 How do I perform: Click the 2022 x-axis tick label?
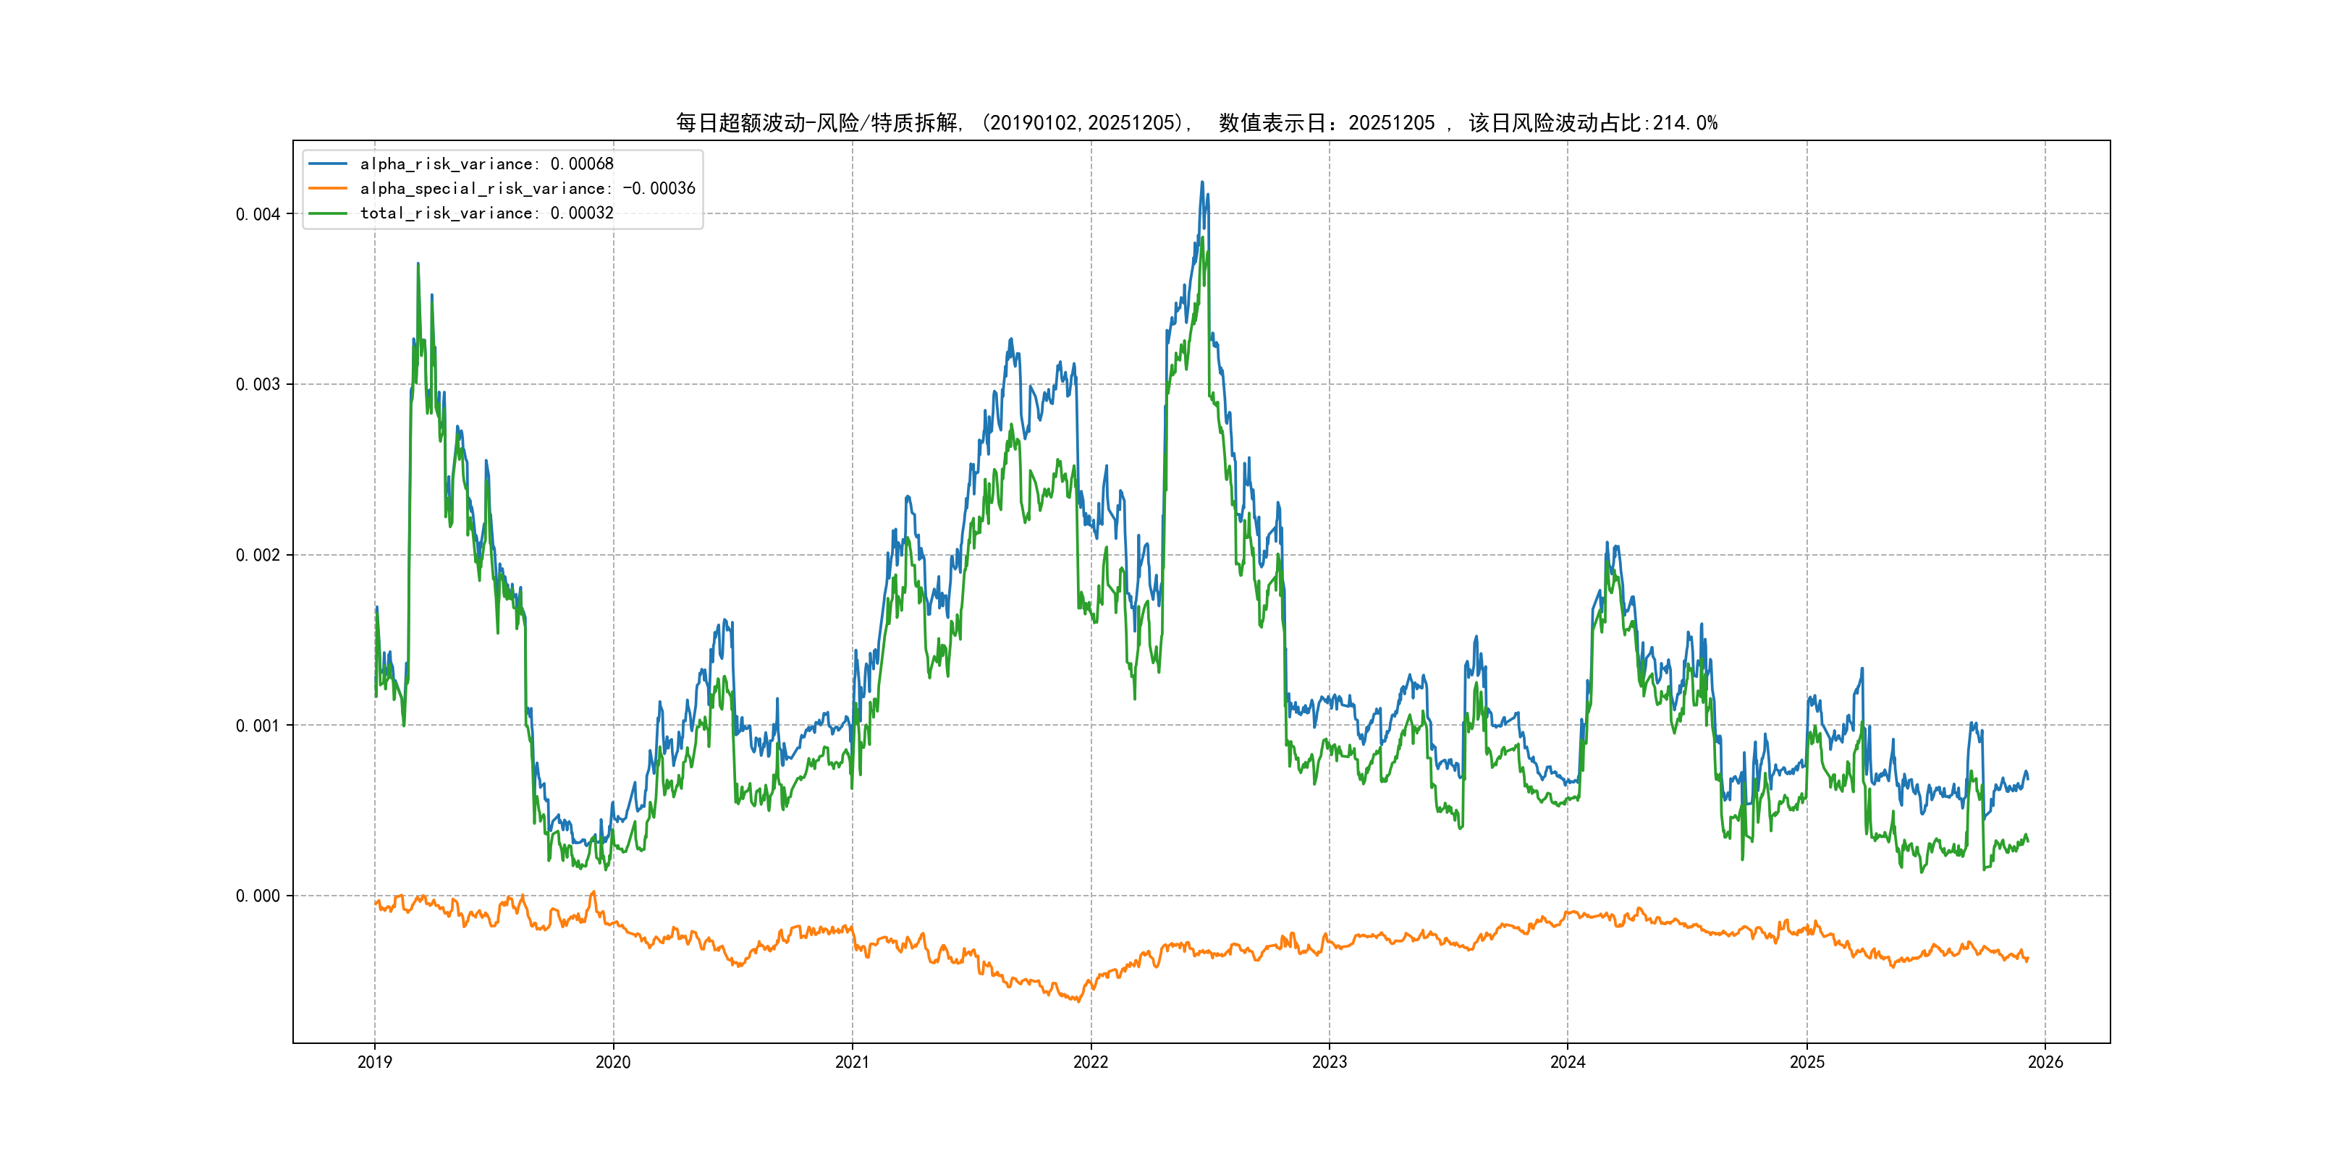pos(1091,1062)
